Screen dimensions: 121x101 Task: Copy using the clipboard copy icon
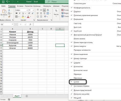(9, 13)
